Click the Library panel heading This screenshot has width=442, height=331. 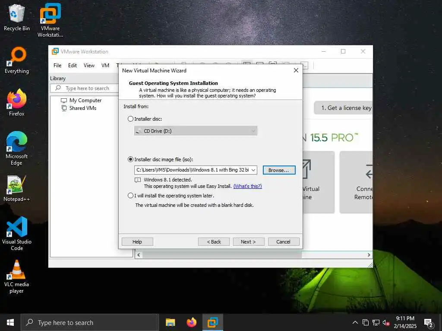point(58,78)
